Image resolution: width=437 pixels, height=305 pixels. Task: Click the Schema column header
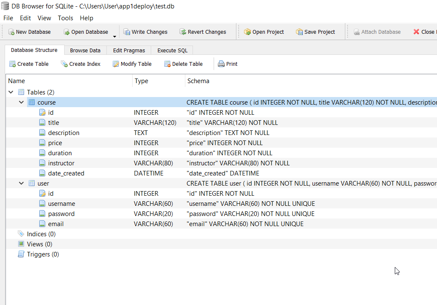click(x=198, y=81)
